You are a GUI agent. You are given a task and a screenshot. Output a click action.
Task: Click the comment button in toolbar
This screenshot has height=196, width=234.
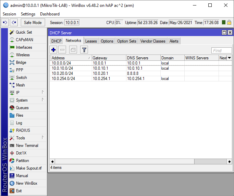[73, 50]
